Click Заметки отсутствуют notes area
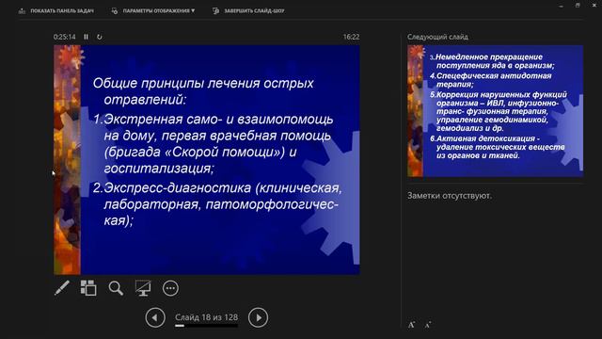602x339 pixels. tap(450, 196)
